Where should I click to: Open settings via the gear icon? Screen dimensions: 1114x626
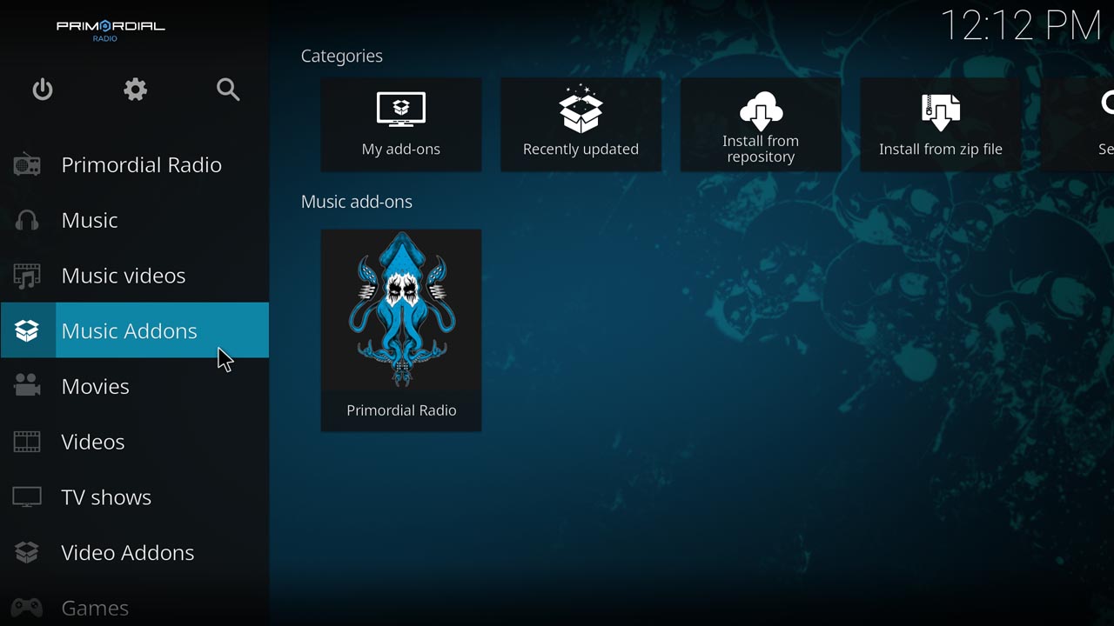[135, 90]
